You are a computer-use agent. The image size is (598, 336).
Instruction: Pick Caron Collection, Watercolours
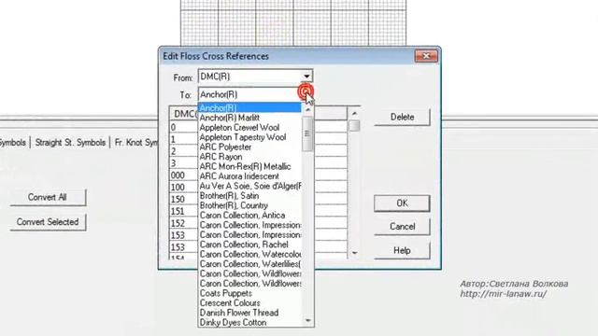(x=249, y=254)
